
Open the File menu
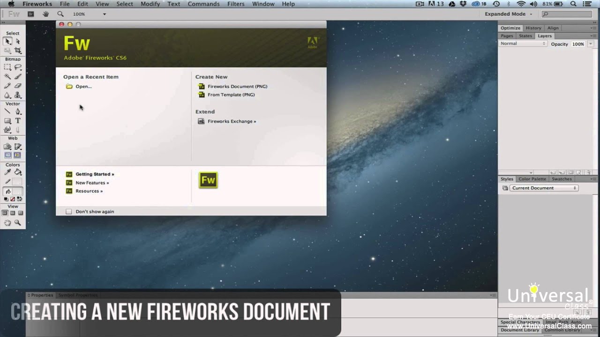click(x=65, y=4)
